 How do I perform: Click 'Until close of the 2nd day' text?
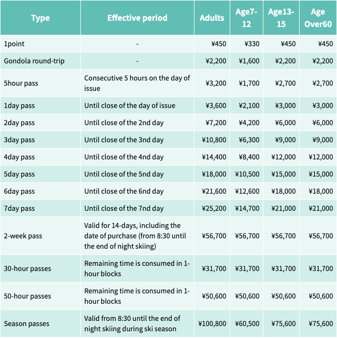[124, 123]
